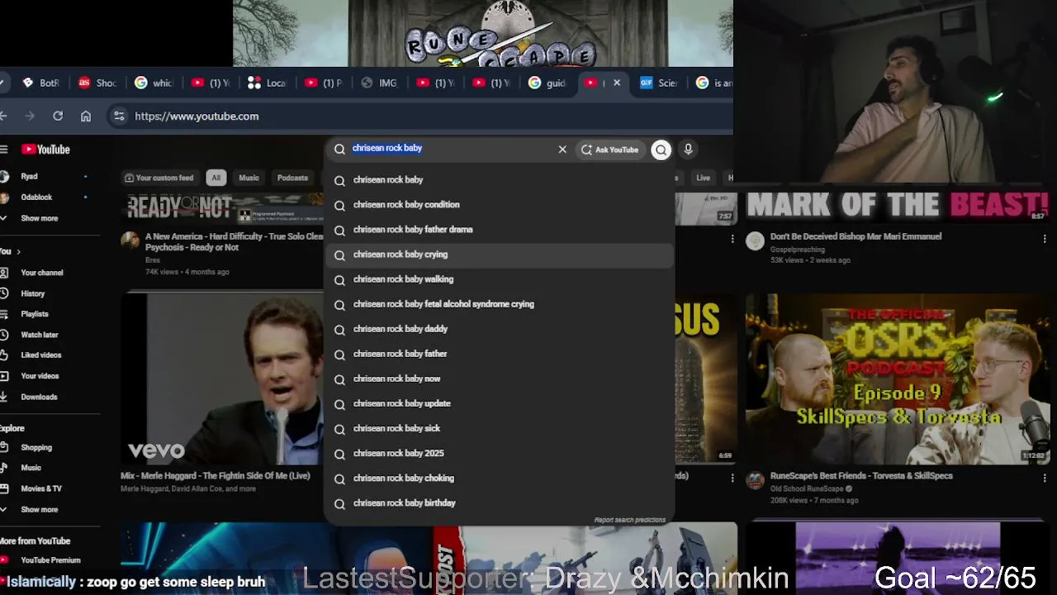Click in the YouTube search input field
Viewport: 1057px width, 595px height.
coord(451,149)
